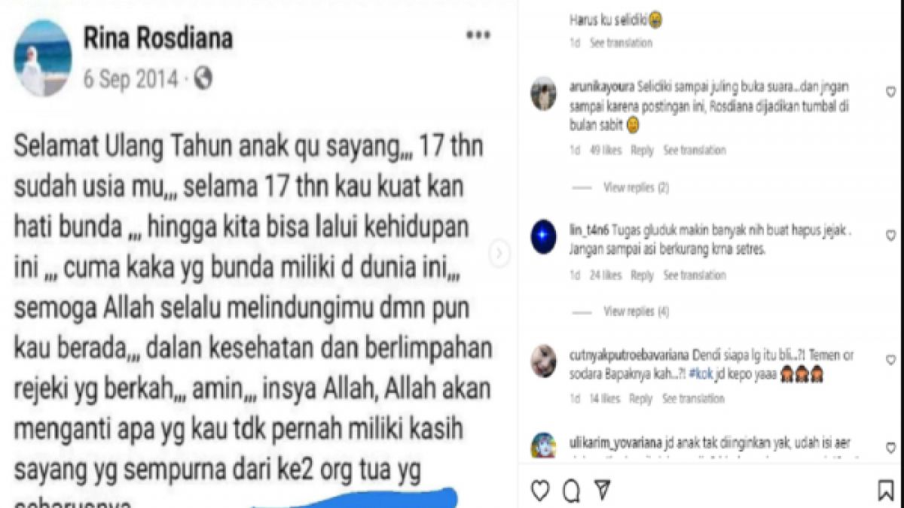904x508 pixels.
Task: Open three-dot menu on Rina Rosdiana post
Action: click(x=478, y=35)
